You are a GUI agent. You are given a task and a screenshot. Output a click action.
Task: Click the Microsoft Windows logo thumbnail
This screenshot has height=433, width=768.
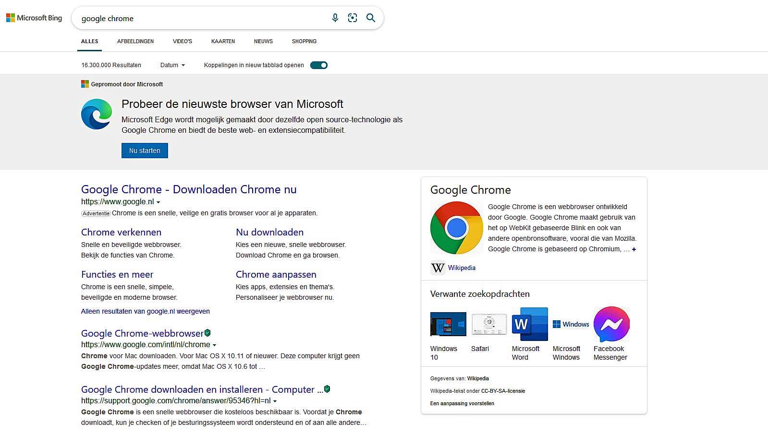[x=571, y=324]
